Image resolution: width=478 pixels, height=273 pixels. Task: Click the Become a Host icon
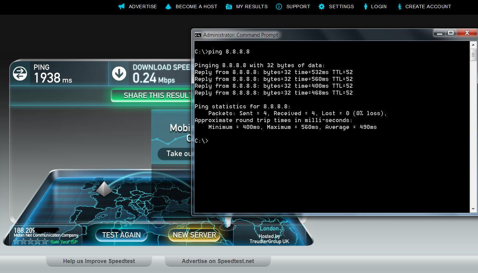(168, 7)
